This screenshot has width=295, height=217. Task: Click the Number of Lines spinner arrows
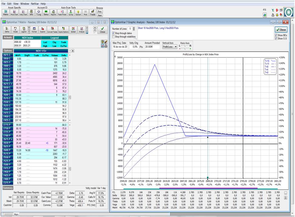pos(134,29)
